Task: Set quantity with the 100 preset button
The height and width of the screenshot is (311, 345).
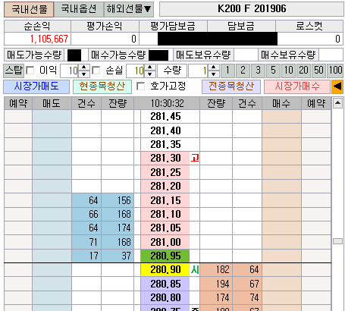Action: click(335, 71)
